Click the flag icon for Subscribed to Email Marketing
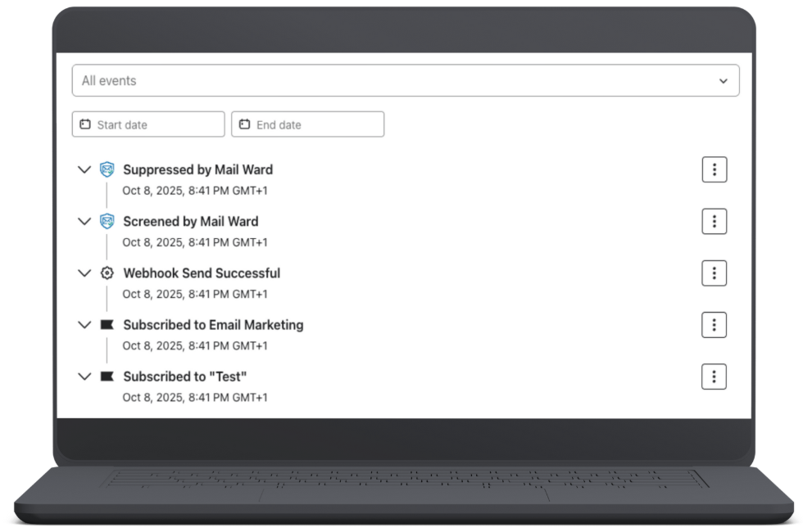The height and width of the screenshot is (532, 803). click(x=107, y=324)
